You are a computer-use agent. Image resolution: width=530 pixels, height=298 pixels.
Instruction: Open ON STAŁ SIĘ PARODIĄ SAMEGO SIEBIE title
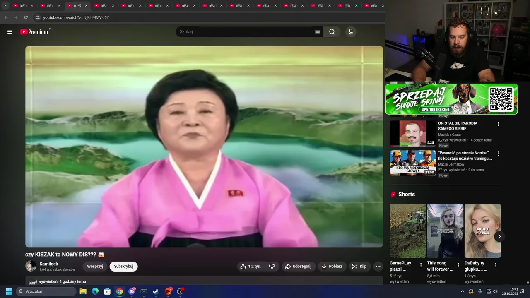(458, 126)
